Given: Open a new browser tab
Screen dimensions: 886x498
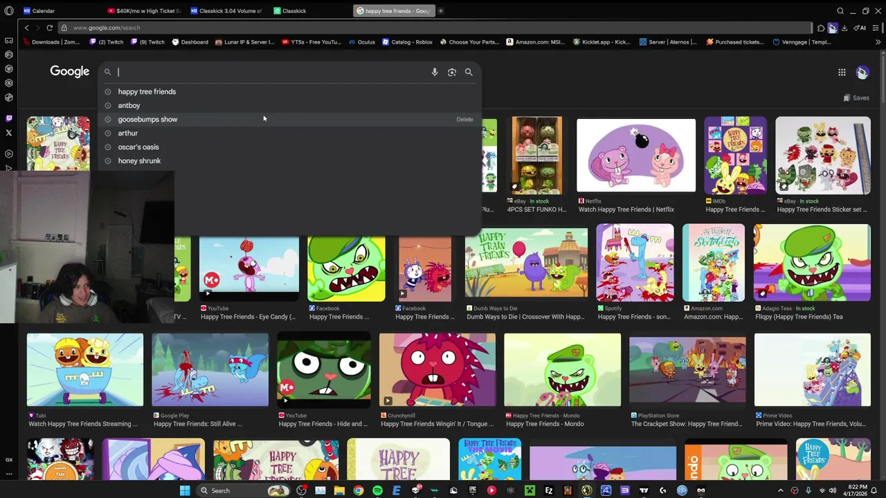Looking at the screenshot, I should [x=440, y=11].
